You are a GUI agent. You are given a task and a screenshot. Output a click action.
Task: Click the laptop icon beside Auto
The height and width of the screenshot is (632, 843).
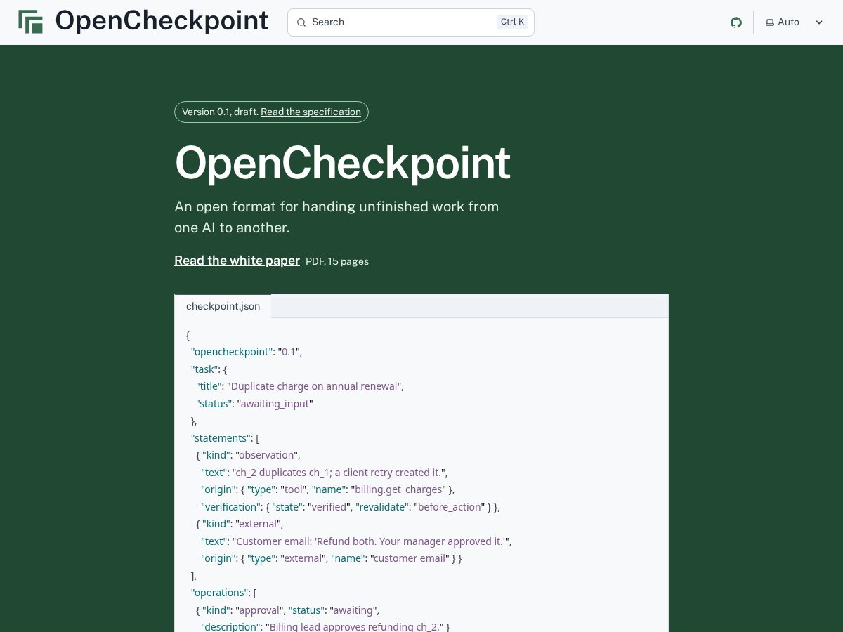click(x=770, y=22)
